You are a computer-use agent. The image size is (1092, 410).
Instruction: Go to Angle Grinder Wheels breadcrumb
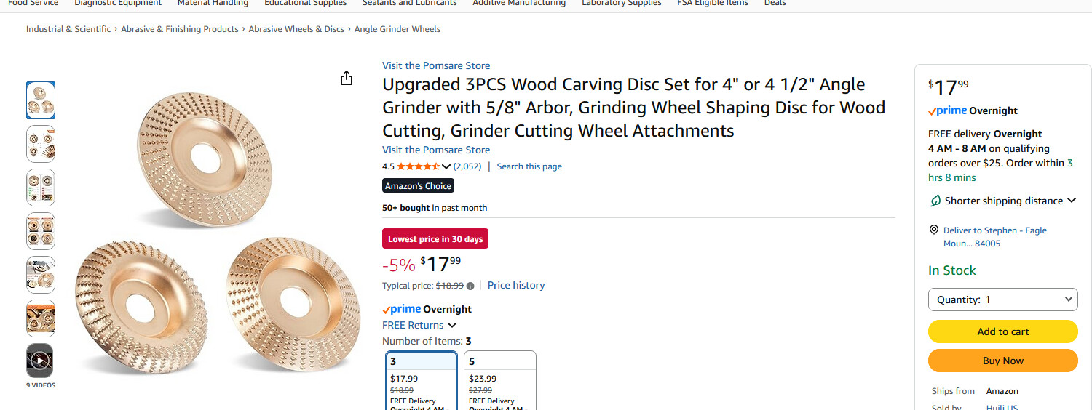[397, 29]
